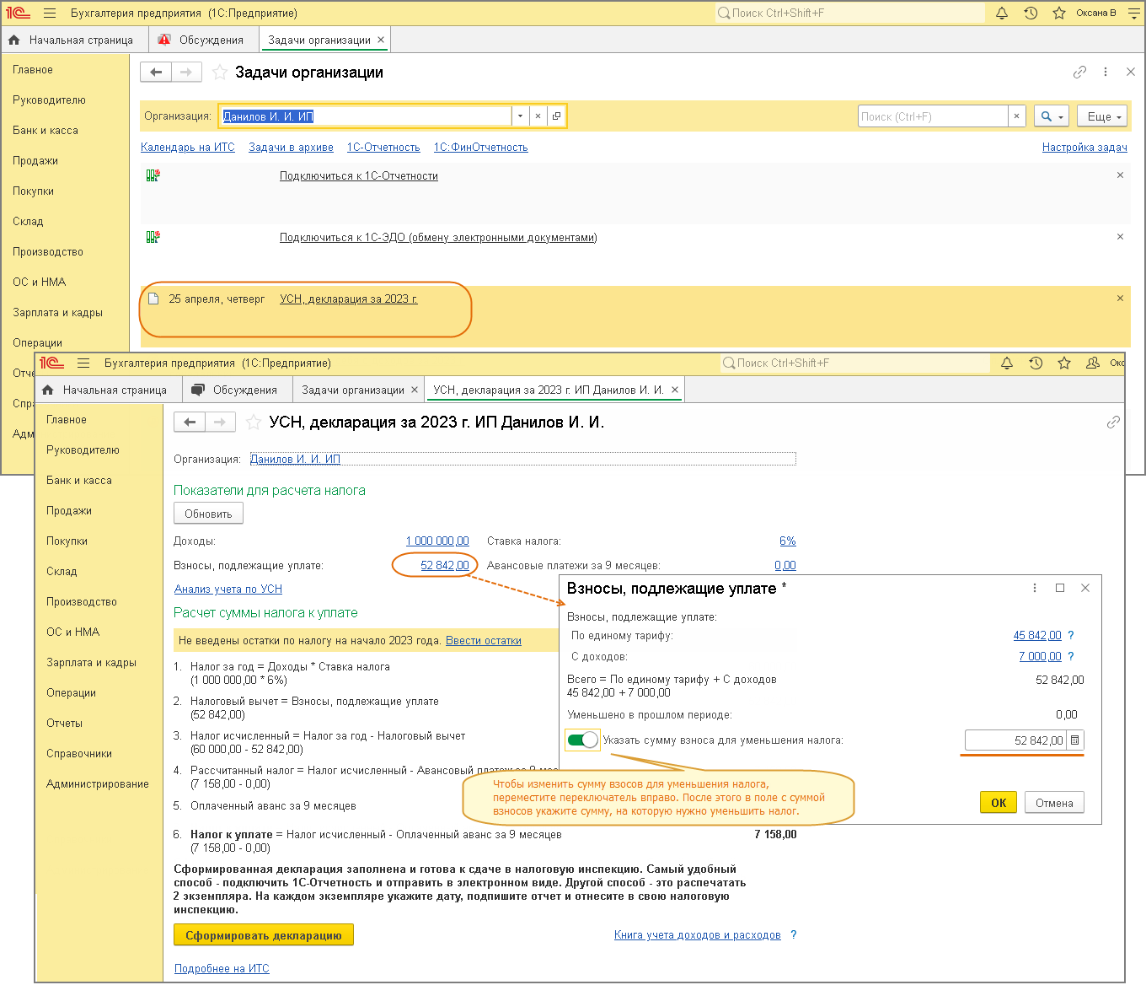Open 1С:ФинОтчетность link
Image resolution: width=1146 pixels, height=985 pixels.
(x=481, y=148)
